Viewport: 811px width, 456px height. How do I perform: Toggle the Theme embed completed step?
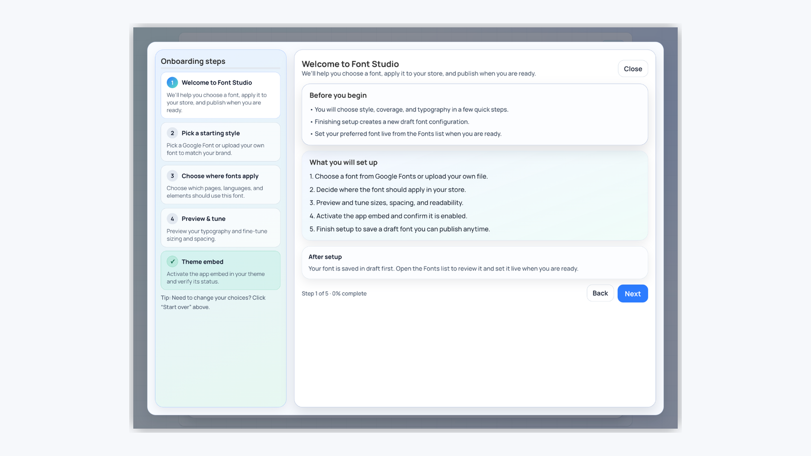click(x=220, y=270)
